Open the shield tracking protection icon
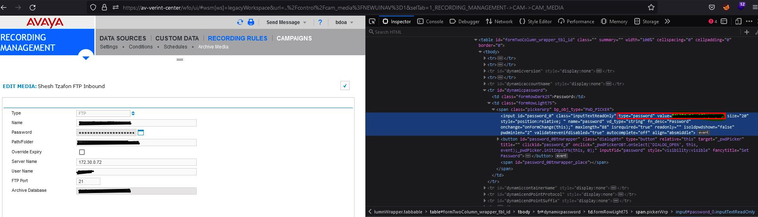 tap(93, 7)
